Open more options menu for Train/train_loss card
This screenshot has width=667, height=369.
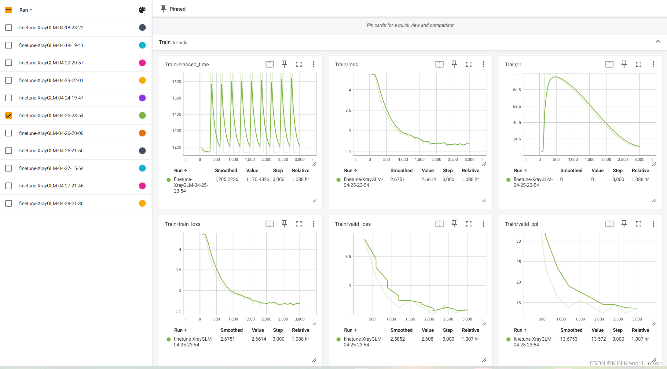point(313,224)
